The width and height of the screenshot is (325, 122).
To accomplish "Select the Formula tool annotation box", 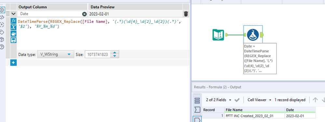I will tap(260, 59).
